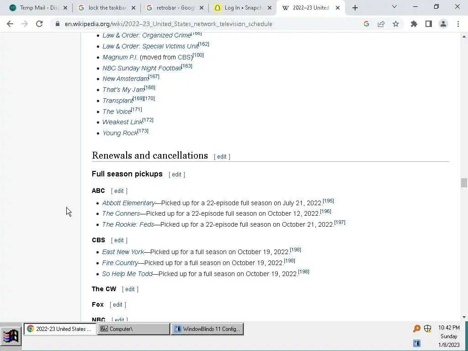Close the Snapchat Log In tab

click(x=270, y=8)
